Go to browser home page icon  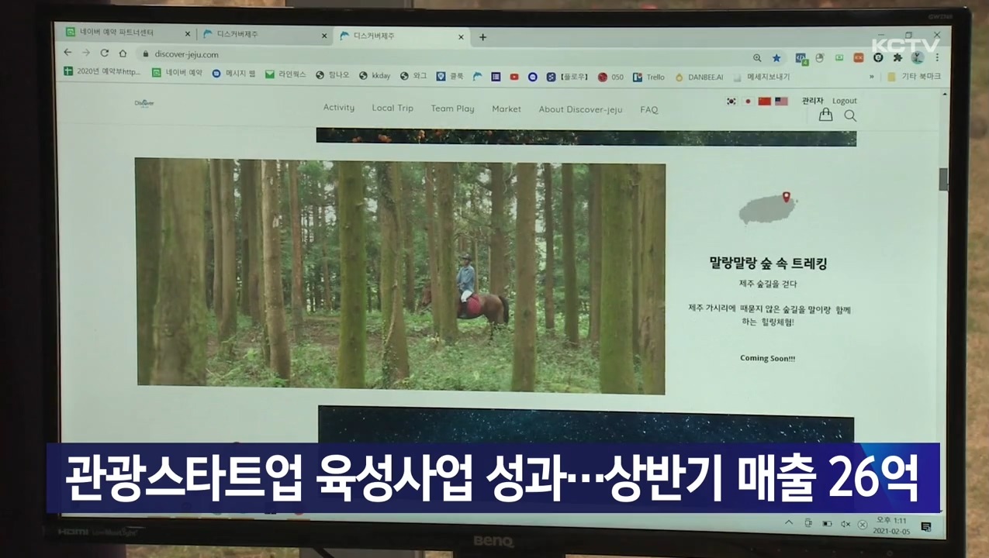pyautogui.click(x=123, y=53)
